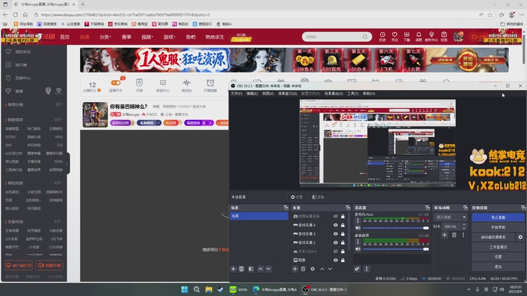Open transition properties dots menu
Viewport: 527px width, 296px height.
[x=463, y=235]
